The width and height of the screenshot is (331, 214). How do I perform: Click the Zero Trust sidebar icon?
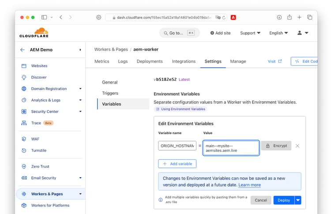[x=24, y=167]
